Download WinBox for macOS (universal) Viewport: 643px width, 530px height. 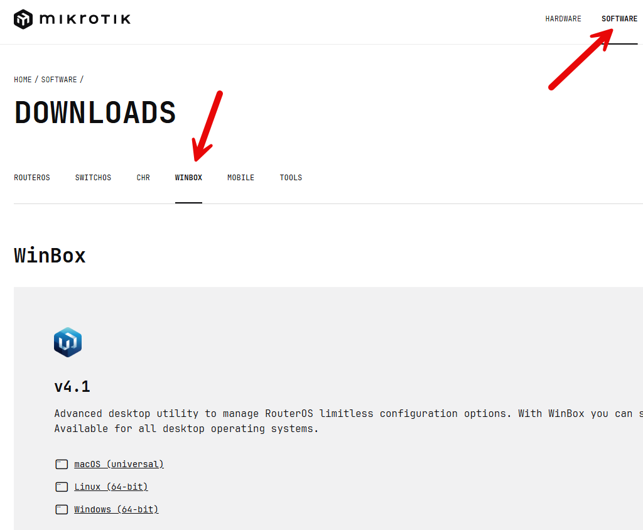coord(119,465)
